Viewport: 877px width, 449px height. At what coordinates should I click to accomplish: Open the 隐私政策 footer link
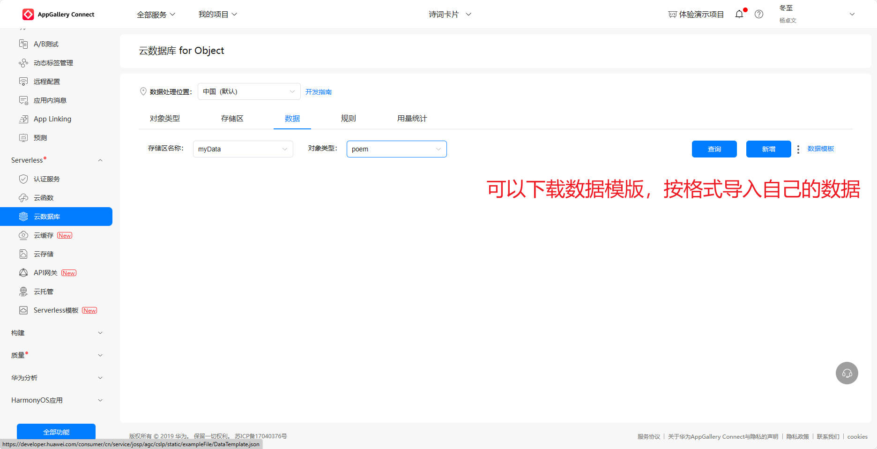[x=798, y=436]
